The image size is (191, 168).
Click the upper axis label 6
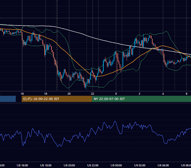[187, 94]
